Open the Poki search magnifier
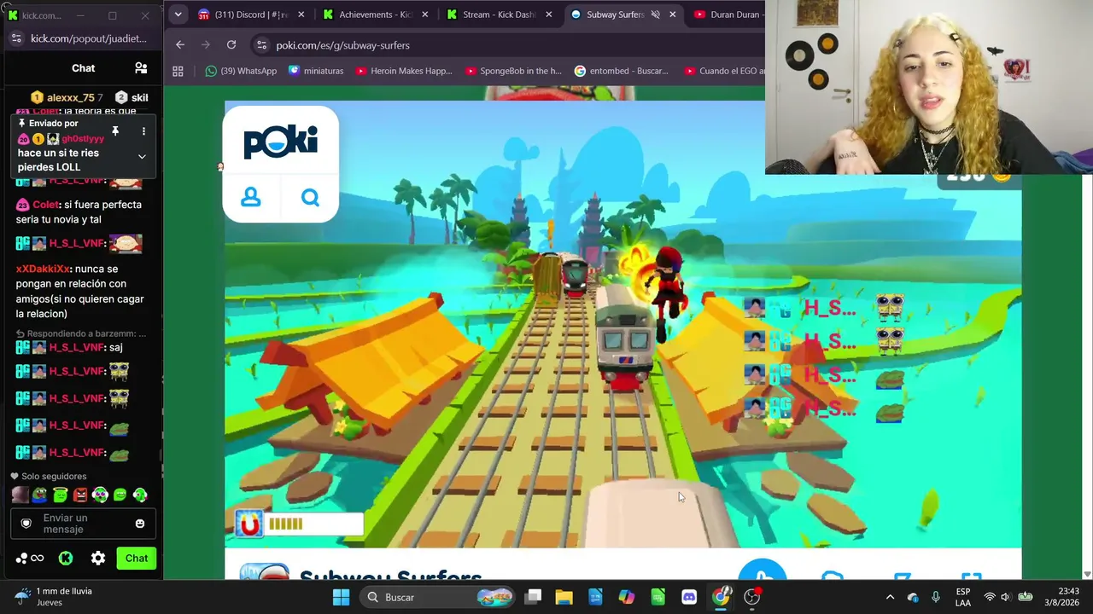Screen dimensions: 1093x614 (310, 198)
